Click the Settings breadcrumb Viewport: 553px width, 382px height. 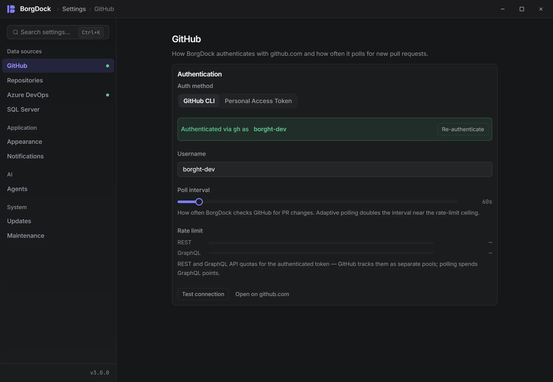[x=74, y=9]
